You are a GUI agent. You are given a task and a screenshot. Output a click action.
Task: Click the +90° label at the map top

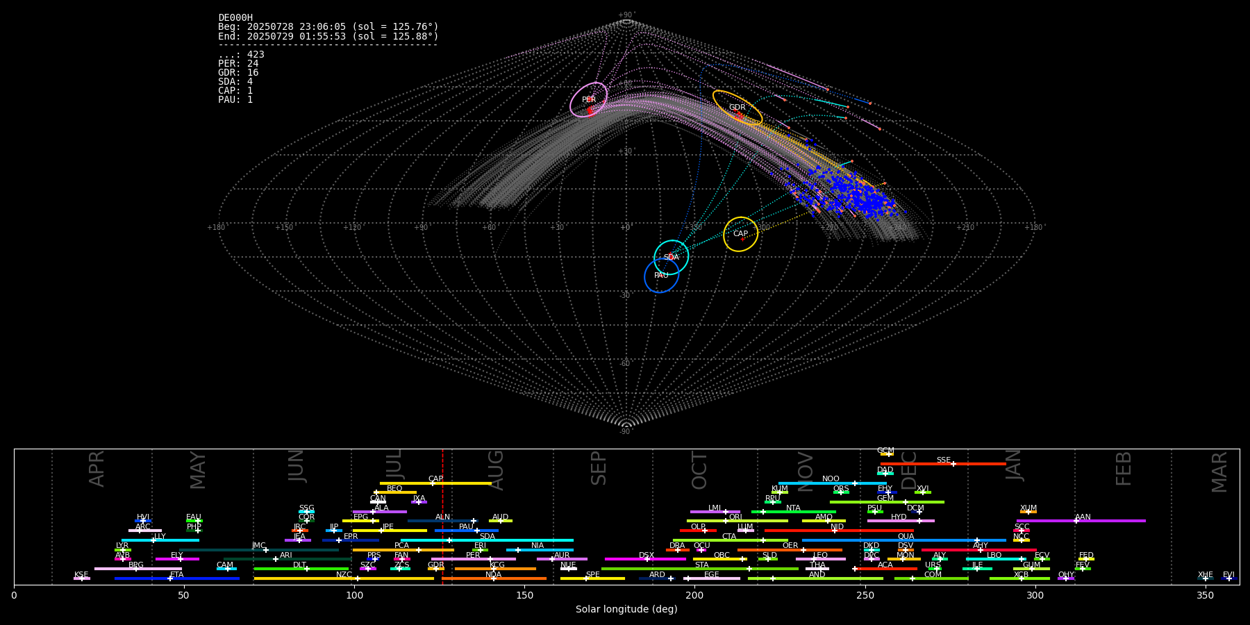(626, 15)
